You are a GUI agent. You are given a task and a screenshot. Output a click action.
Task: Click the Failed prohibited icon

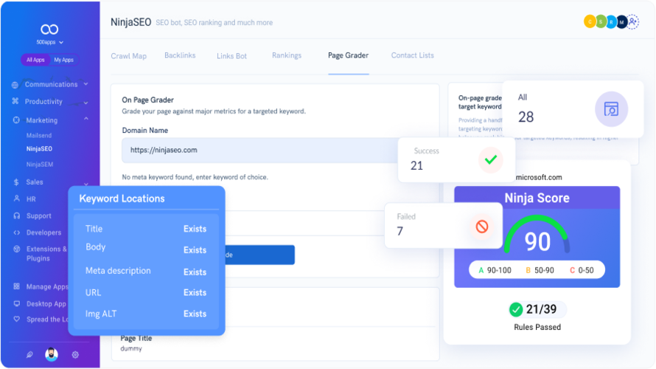(x=482, y=227)
